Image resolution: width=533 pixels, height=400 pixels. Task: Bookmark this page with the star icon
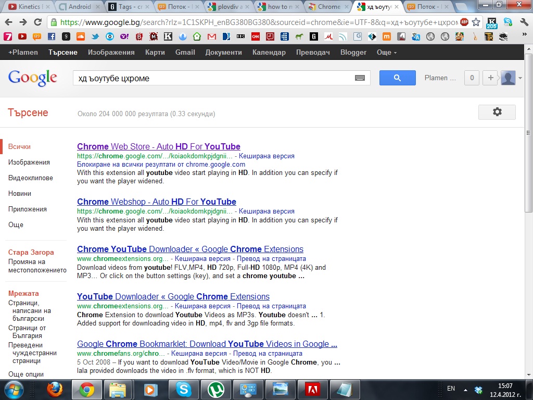[476, 22]
